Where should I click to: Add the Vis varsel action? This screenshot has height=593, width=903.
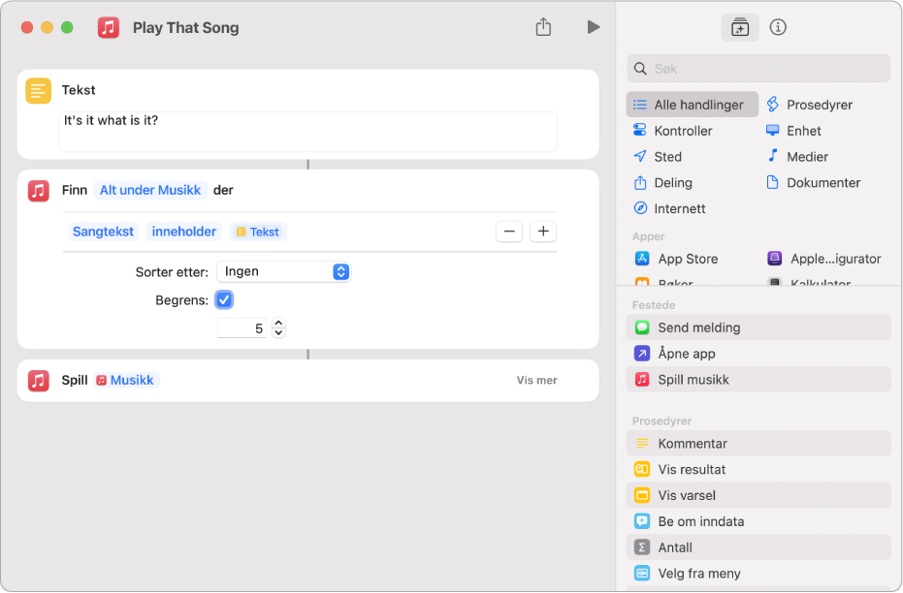pyautogui.click(x=758, y=495)
